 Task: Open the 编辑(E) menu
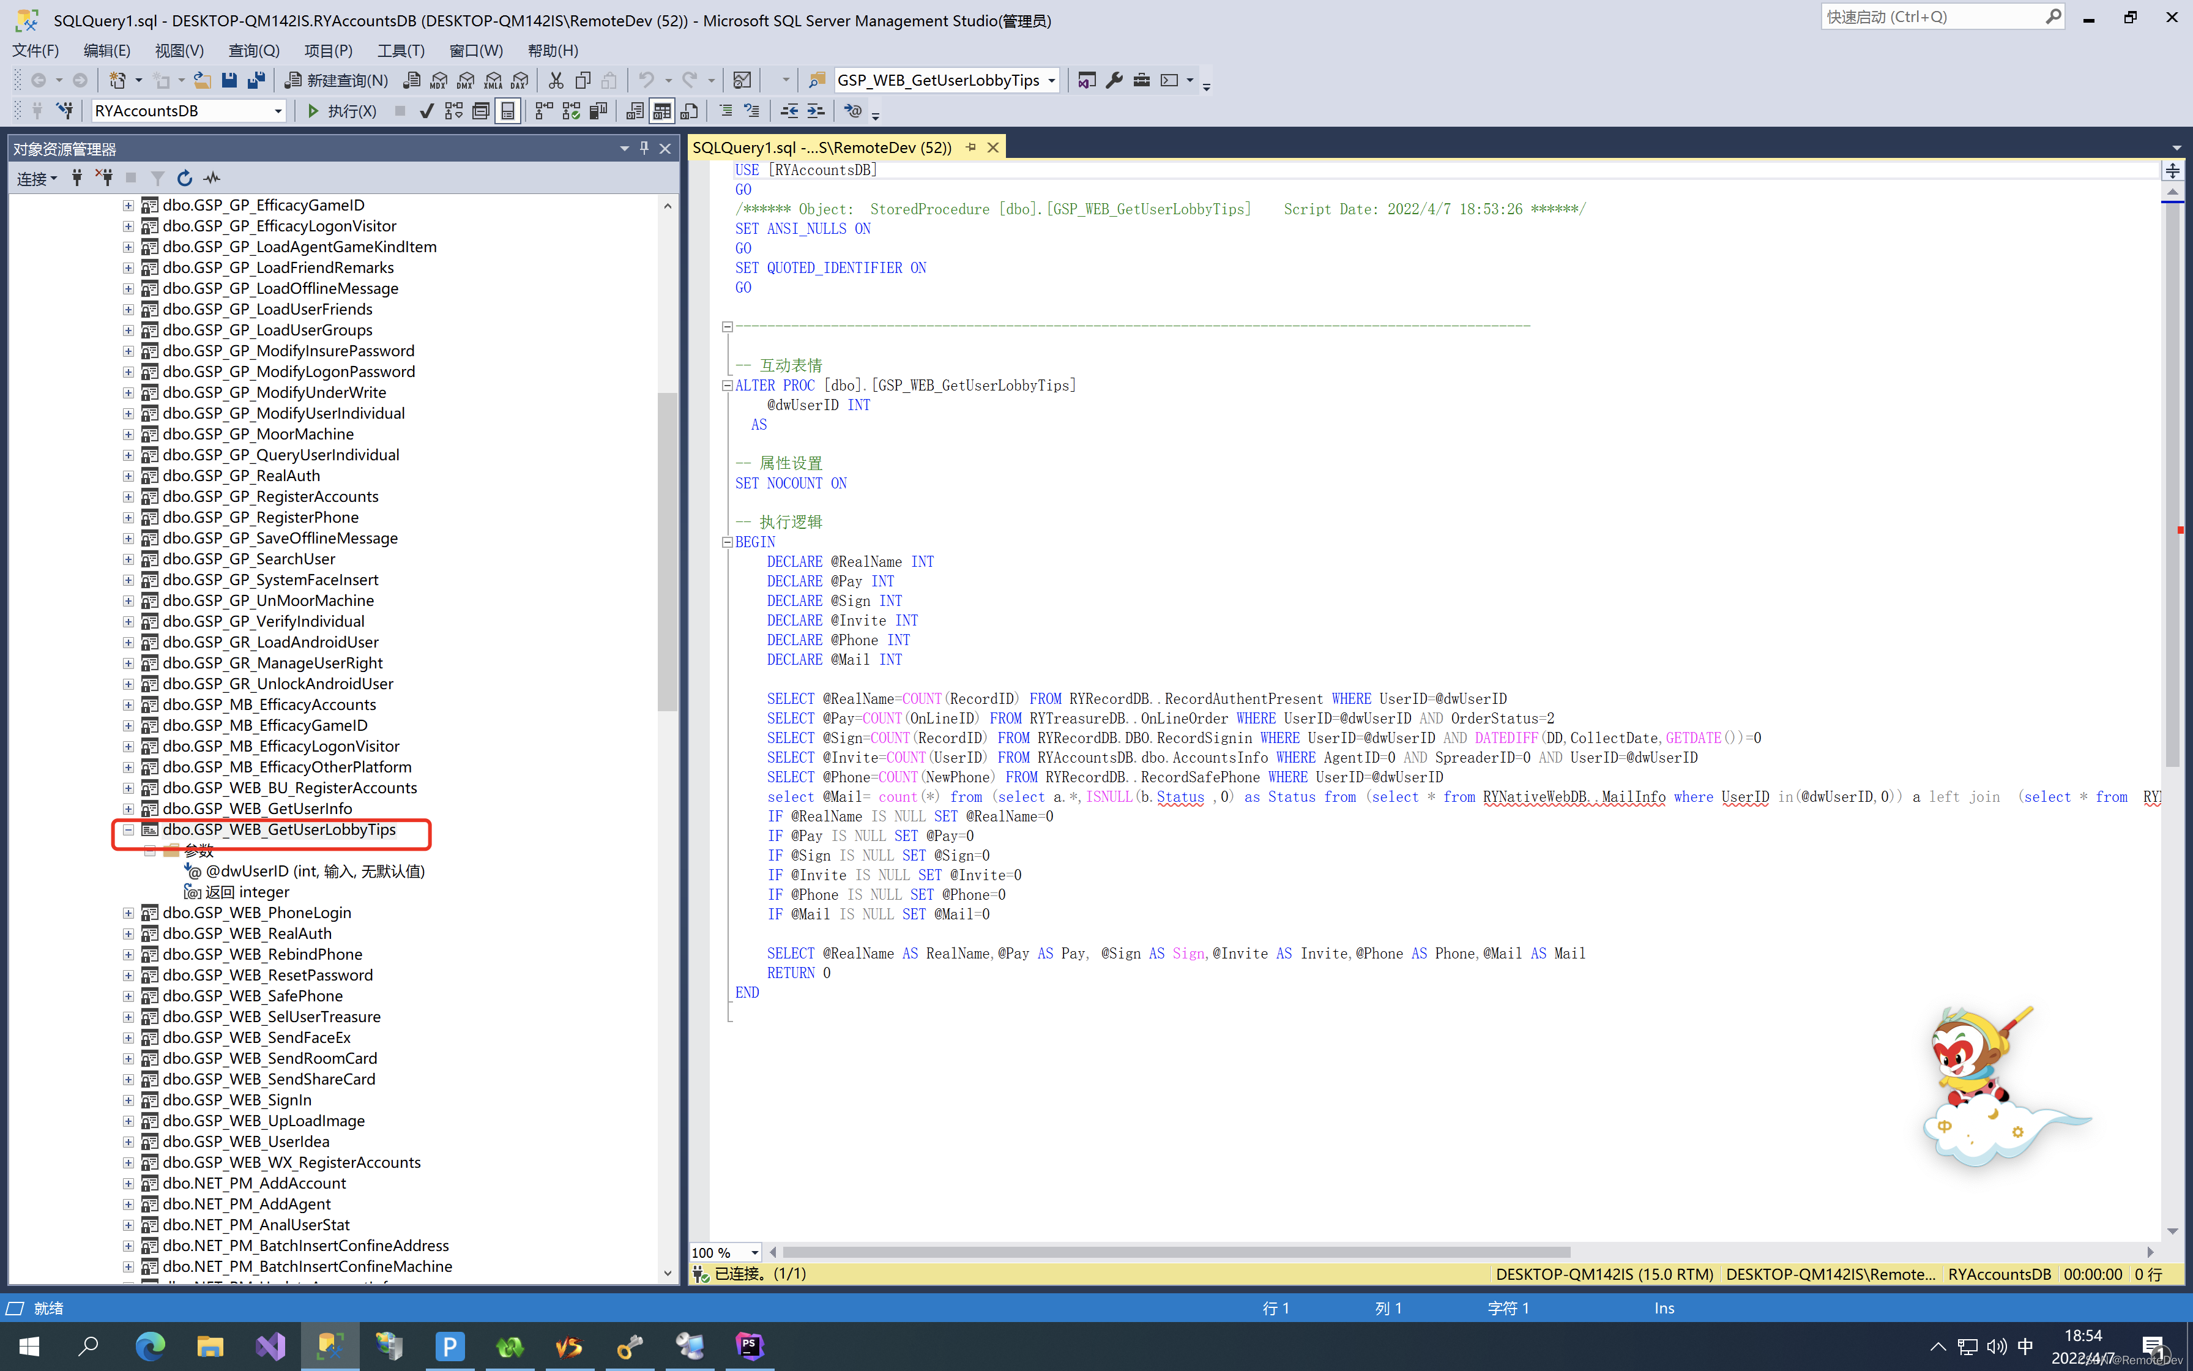[107, 51]
